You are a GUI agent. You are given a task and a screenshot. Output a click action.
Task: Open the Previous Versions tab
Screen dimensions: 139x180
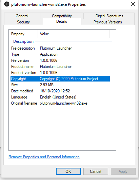108,22
